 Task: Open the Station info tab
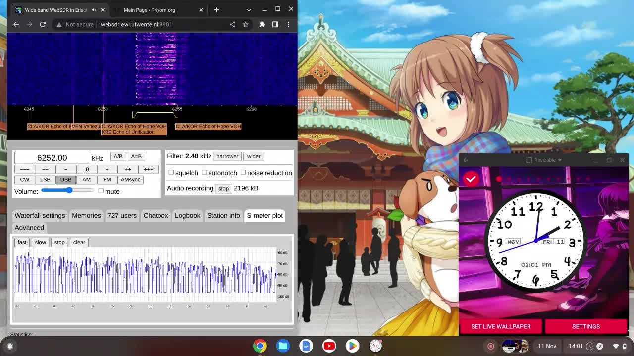pyautogui.click(x=223, y=215)
